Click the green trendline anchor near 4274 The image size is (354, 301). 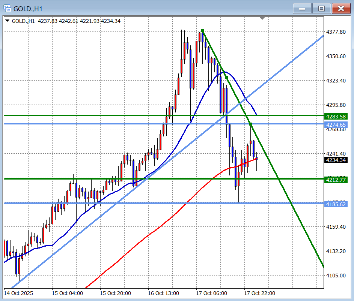[250, 124]
